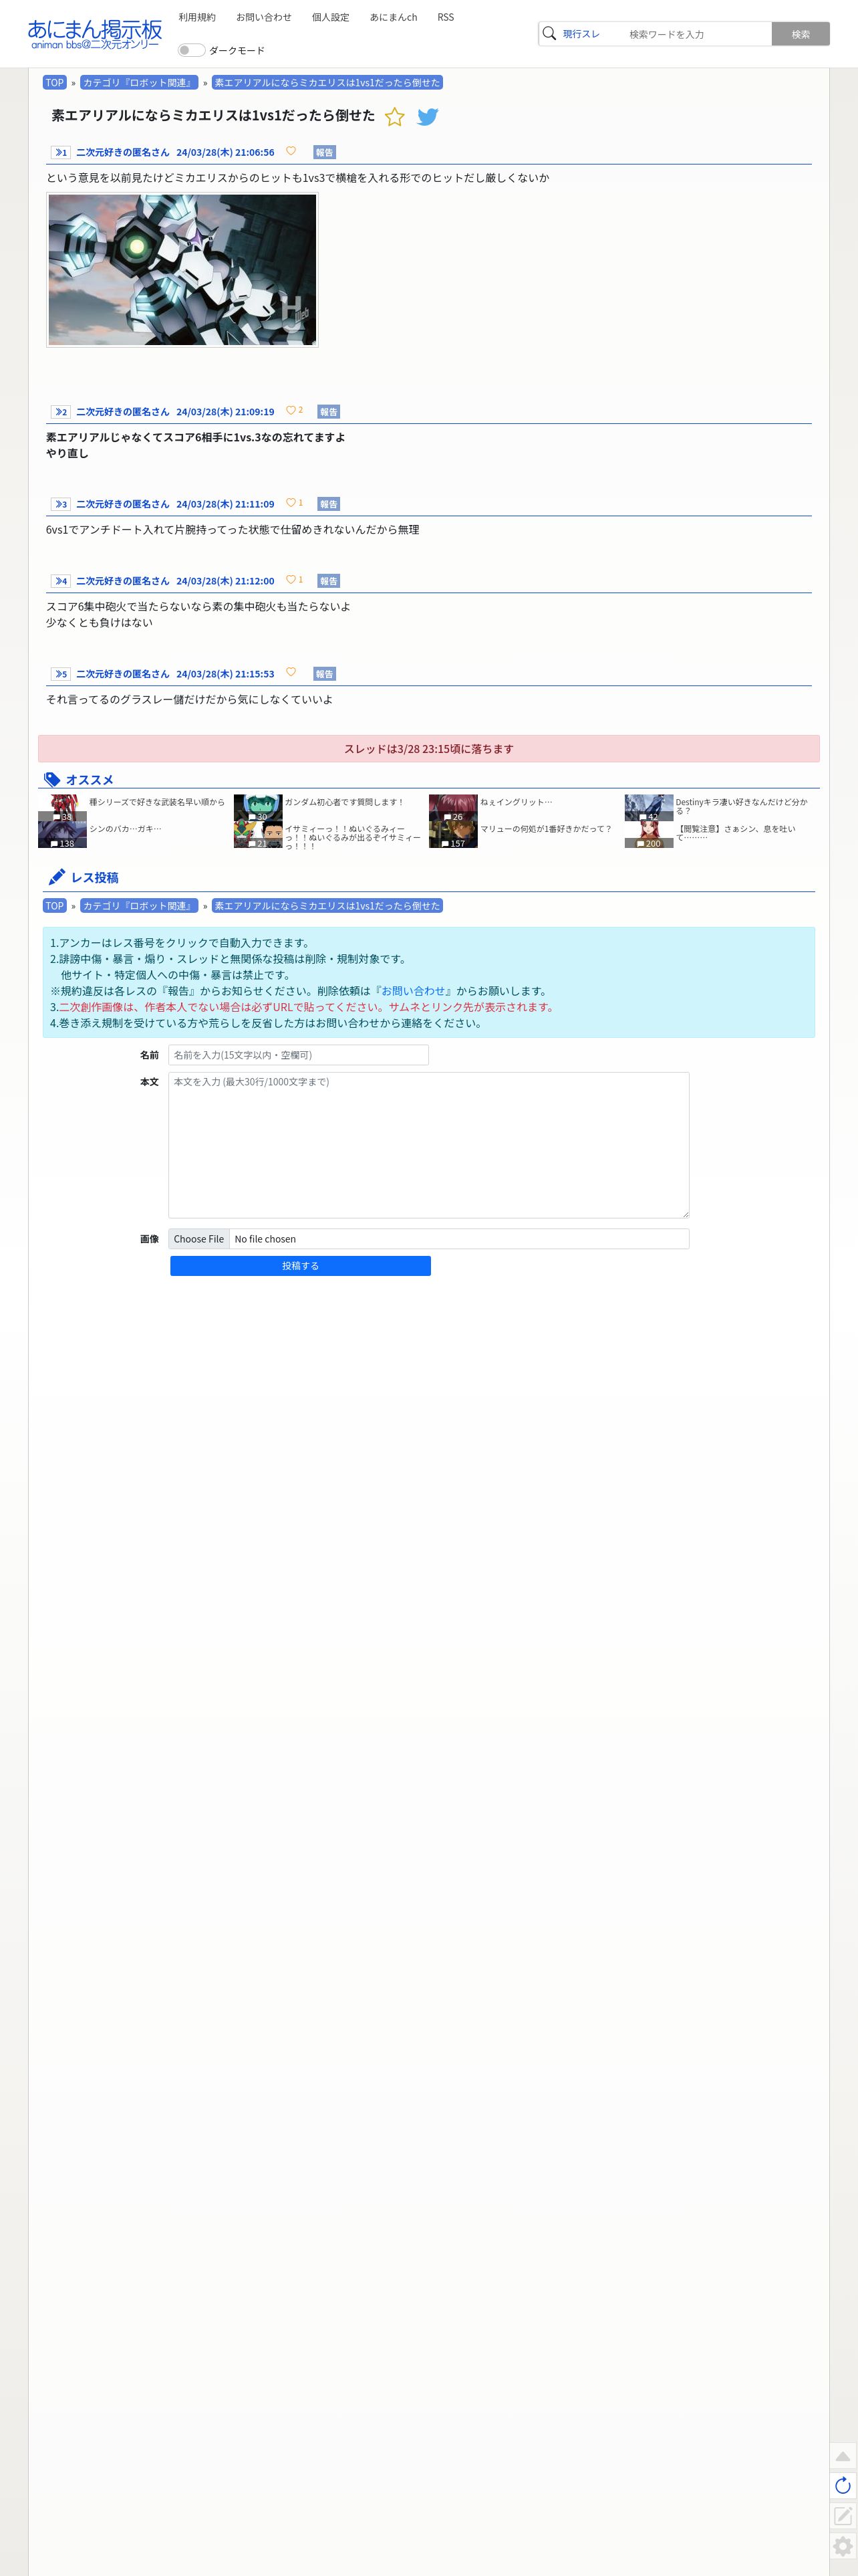
Task: Open お問い合わせ in the top menu
Action: point(264,17)
